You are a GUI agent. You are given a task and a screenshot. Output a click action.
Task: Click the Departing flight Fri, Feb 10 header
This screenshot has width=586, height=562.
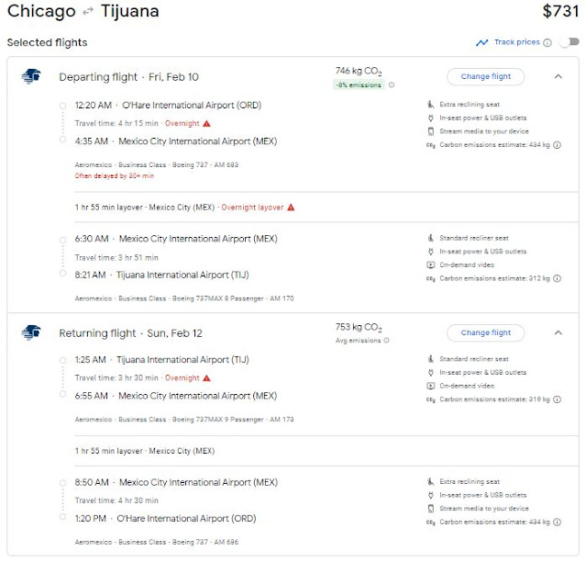[x=127, y=77]
